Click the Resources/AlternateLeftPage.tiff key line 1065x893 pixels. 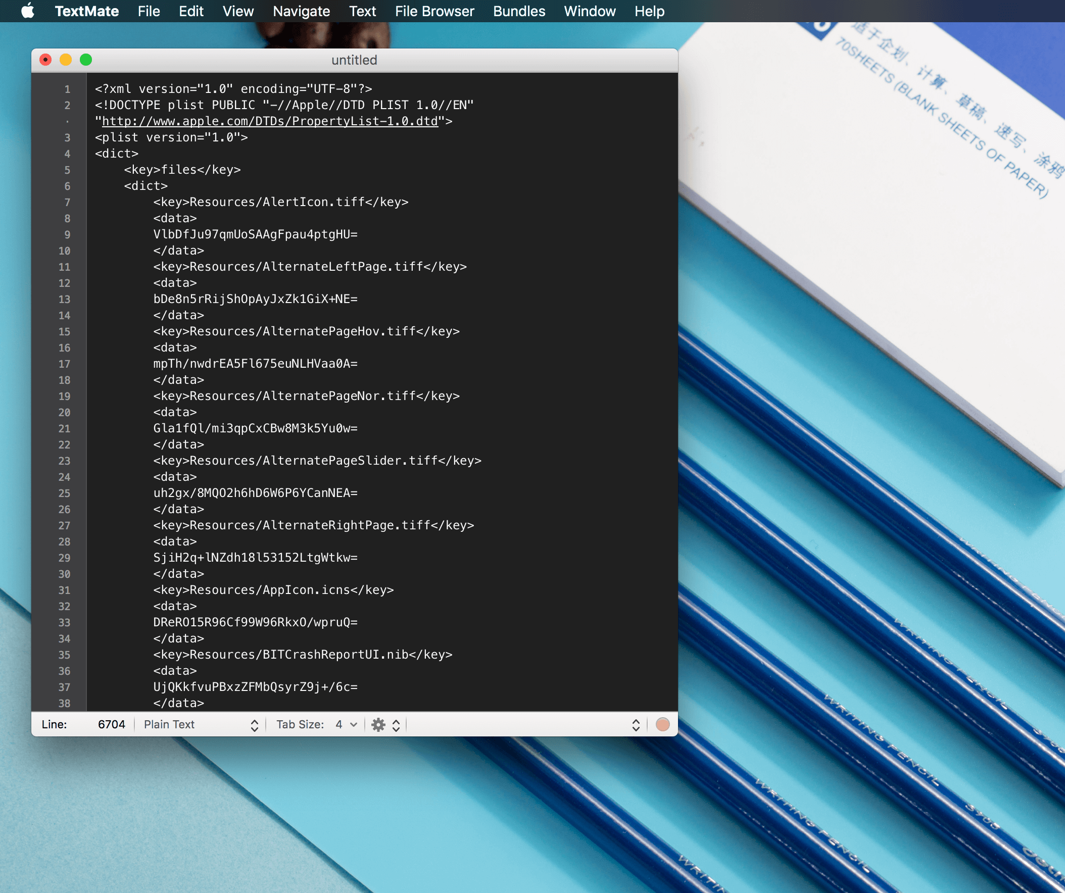pyautogui.click(x=310, y=267)
